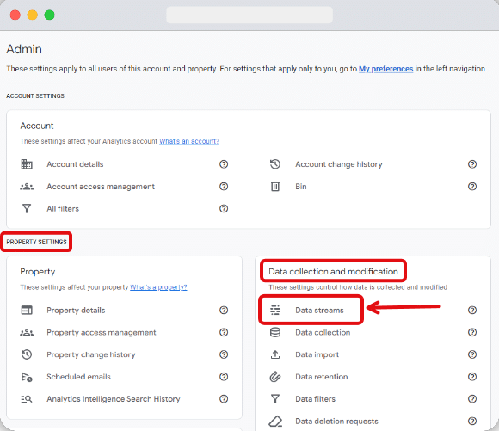
Task: Follow the What's a property? link
Action: pos(158,287)
